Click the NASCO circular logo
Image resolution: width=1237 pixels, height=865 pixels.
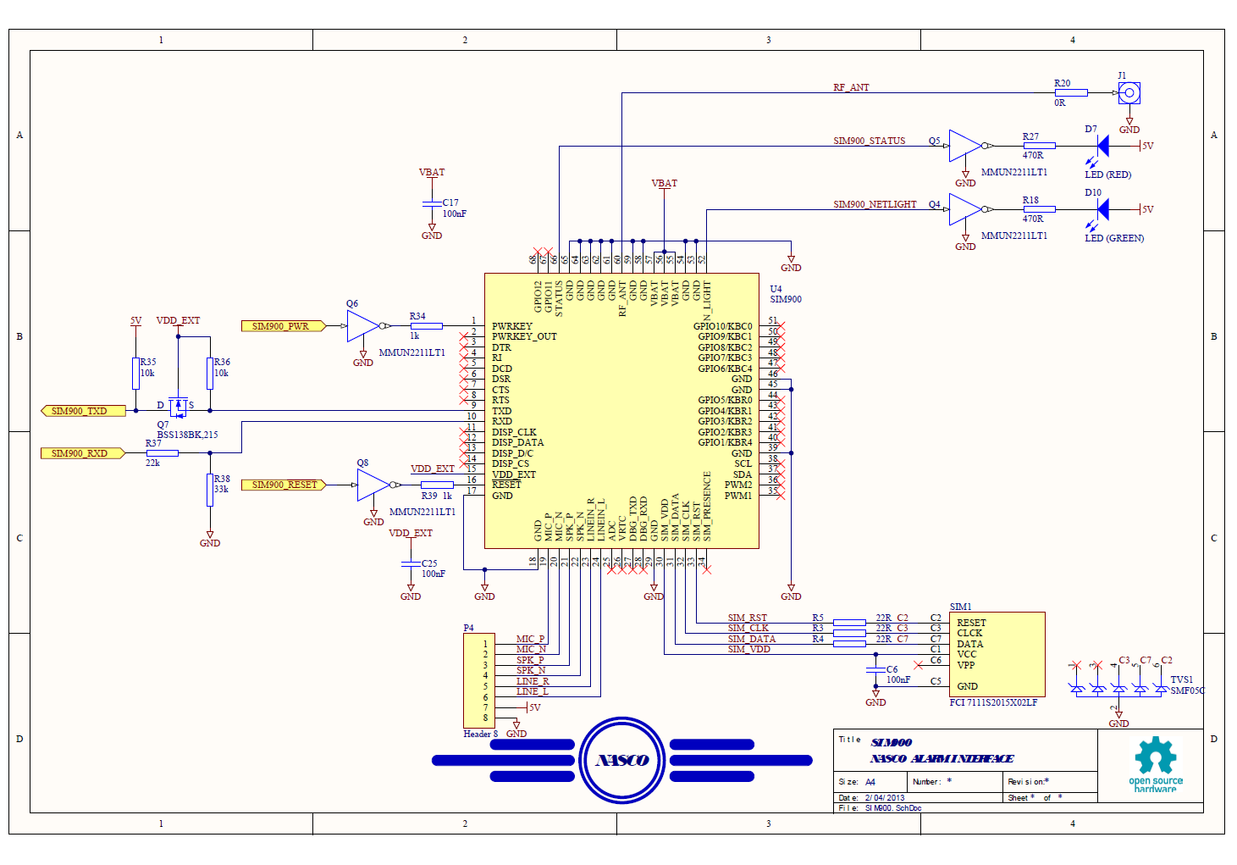click(622, 760)
